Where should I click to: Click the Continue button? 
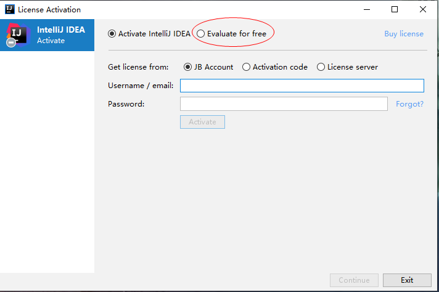[x=354, y=280]
